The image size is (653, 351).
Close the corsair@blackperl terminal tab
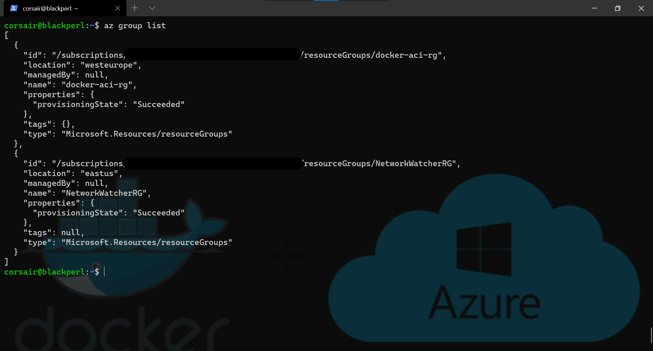118,8
